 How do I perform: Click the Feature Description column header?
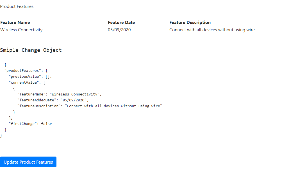pyautogui.click(x=190, y=22)
